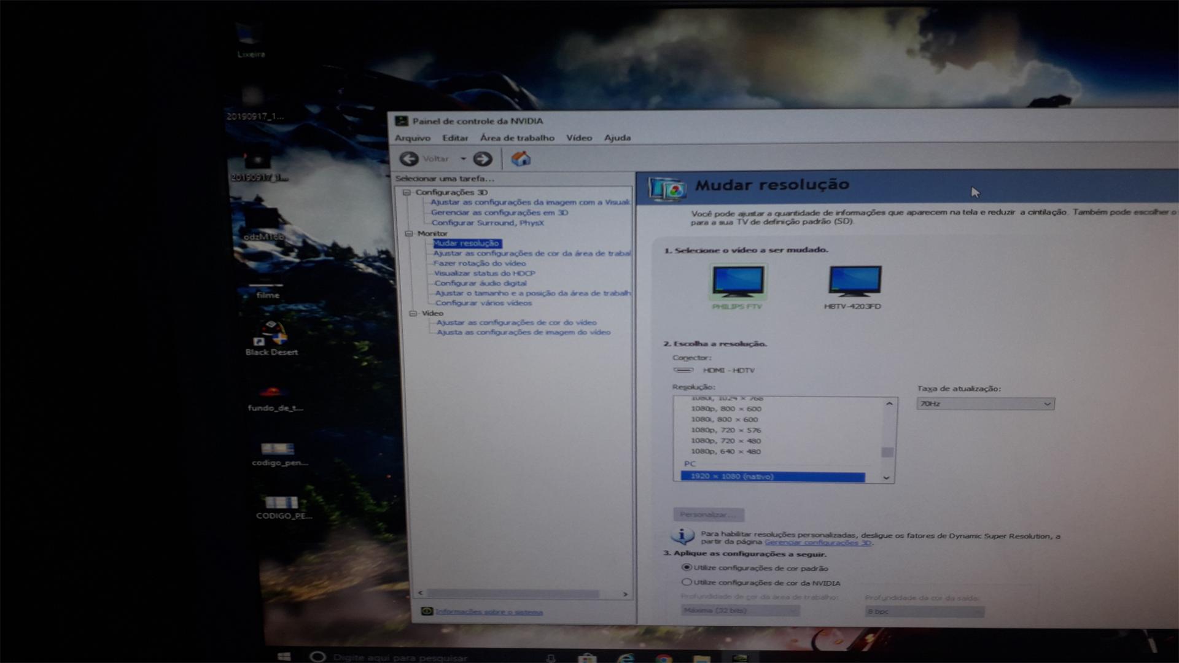Click the resolution list scrollbar thumb
Viewport: 1179px width, 663px height.
(x=887, y=452)
